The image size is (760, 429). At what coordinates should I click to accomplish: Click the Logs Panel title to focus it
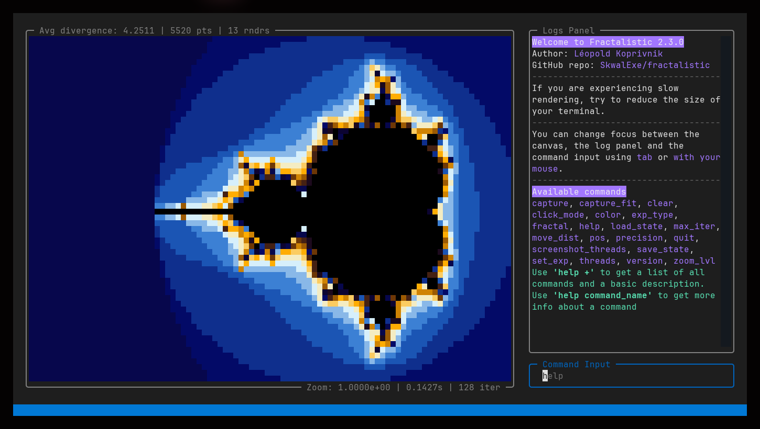[x=568, y=30]
